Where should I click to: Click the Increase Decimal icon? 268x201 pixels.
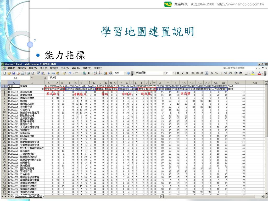[226, 73]
